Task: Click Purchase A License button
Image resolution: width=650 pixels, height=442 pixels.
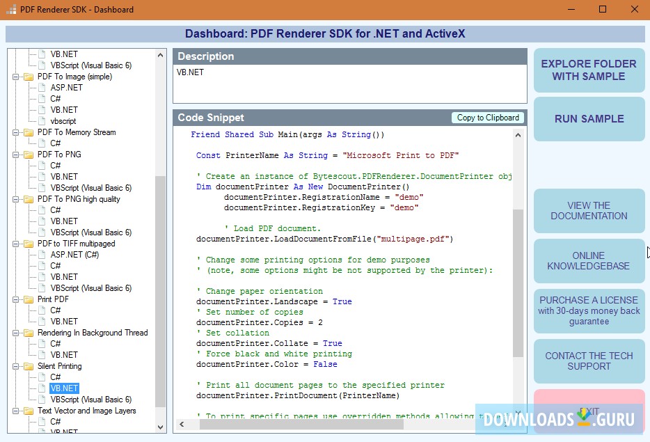Action: pyautogui.click(x=589, y=311)
